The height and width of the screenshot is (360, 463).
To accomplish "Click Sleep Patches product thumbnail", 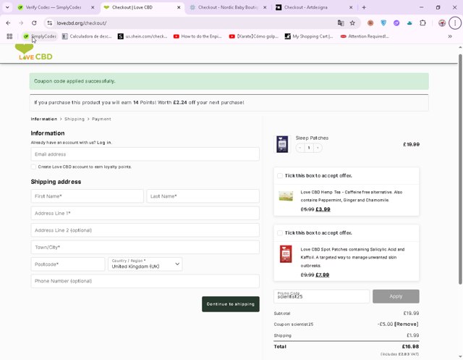I will (x=282, y=144).
